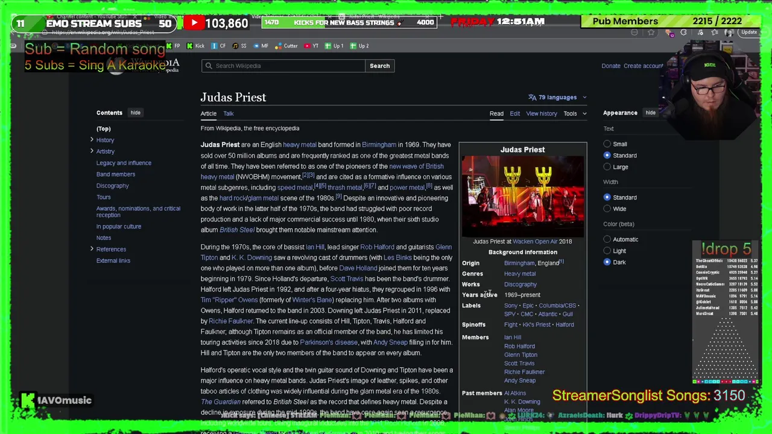772x434 pixels.
Task: Open the Cutter bookmark
Action: [286, 46]
